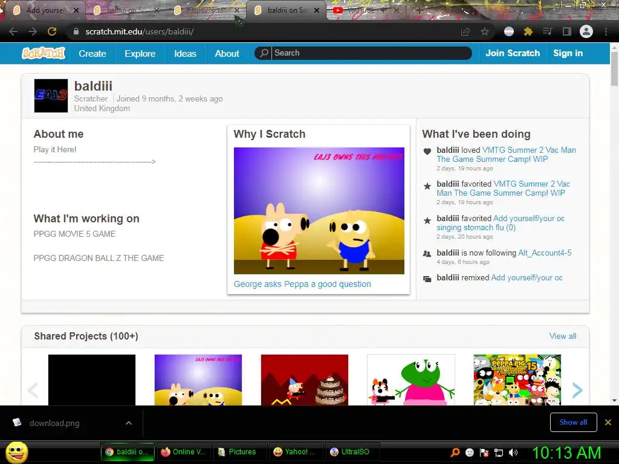The width and height of the screenshot is (619, 464).
Task: Open View all shared projects link
Action: (x=563, y=336)
